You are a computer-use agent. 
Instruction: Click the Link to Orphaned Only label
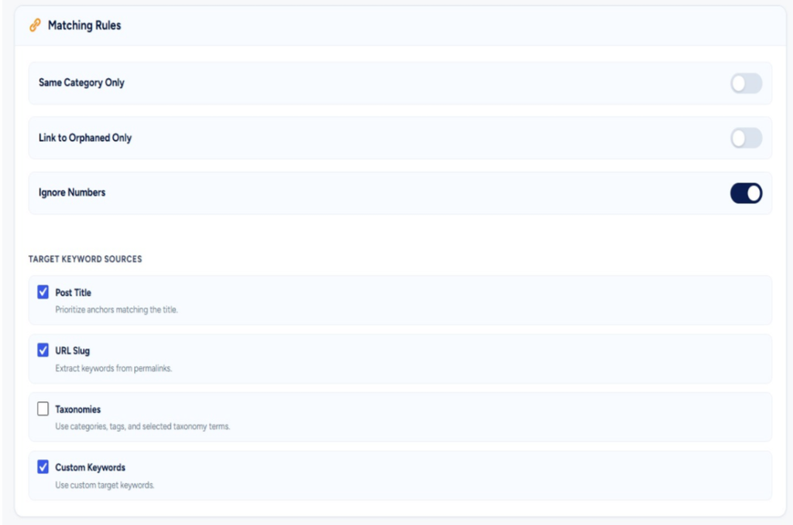85,138
